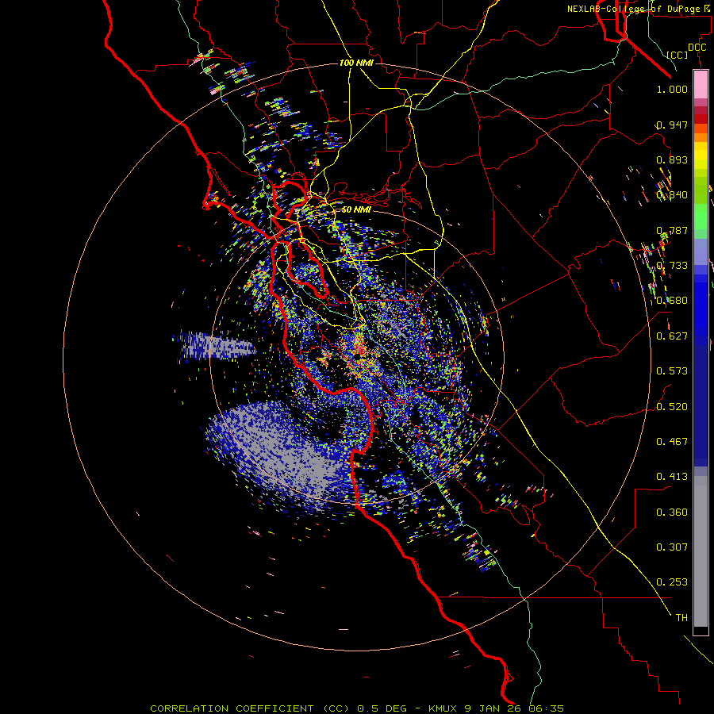Click the 0.307 legend value
Image resolution: width=714 pixels, height=714 pixels.
point(672,547)
